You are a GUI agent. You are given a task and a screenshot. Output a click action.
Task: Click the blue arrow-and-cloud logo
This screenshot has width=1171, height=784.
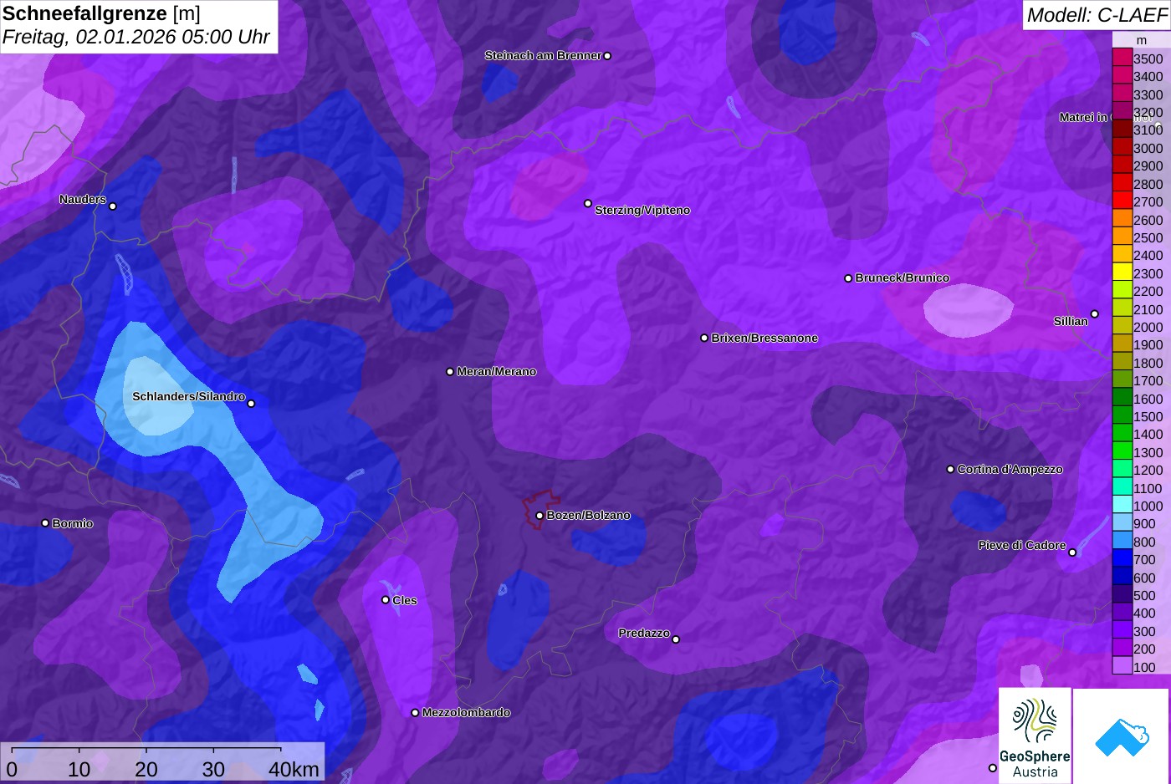[x=1122, y=736]
